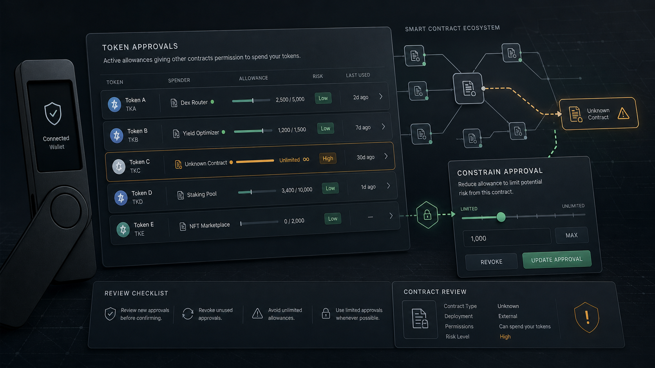Image resolution: width=655 pixels, height=368 pixels.
Task: Click the grey Token C coin icon
Action: (119, 166)
